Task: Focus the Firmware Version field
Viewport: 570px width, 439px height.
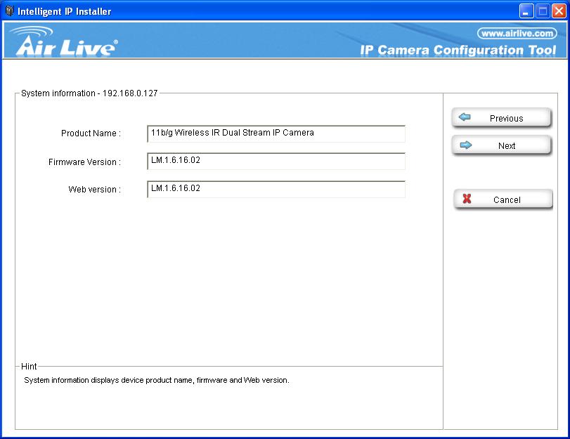Action: pos(276,161)
